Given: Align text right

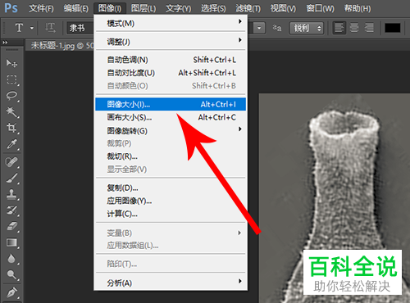Looking at the screenshot, I should tap(369, 28).
